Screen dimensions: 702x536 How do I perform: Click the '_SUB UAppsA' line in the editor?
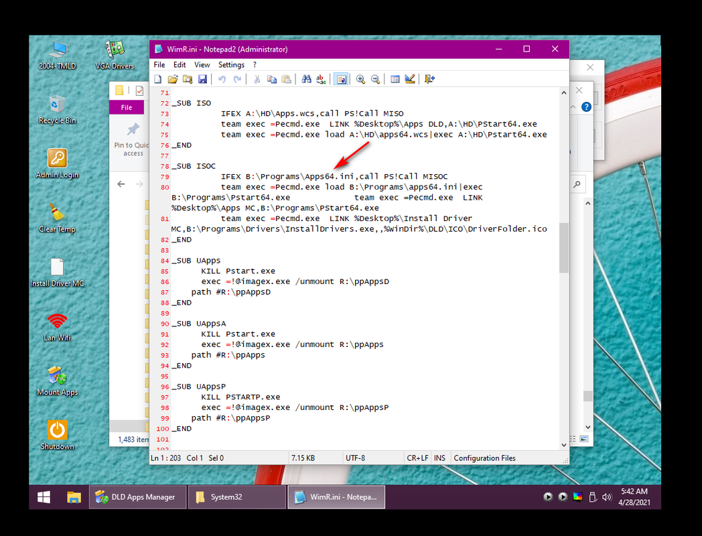point(199,324)
